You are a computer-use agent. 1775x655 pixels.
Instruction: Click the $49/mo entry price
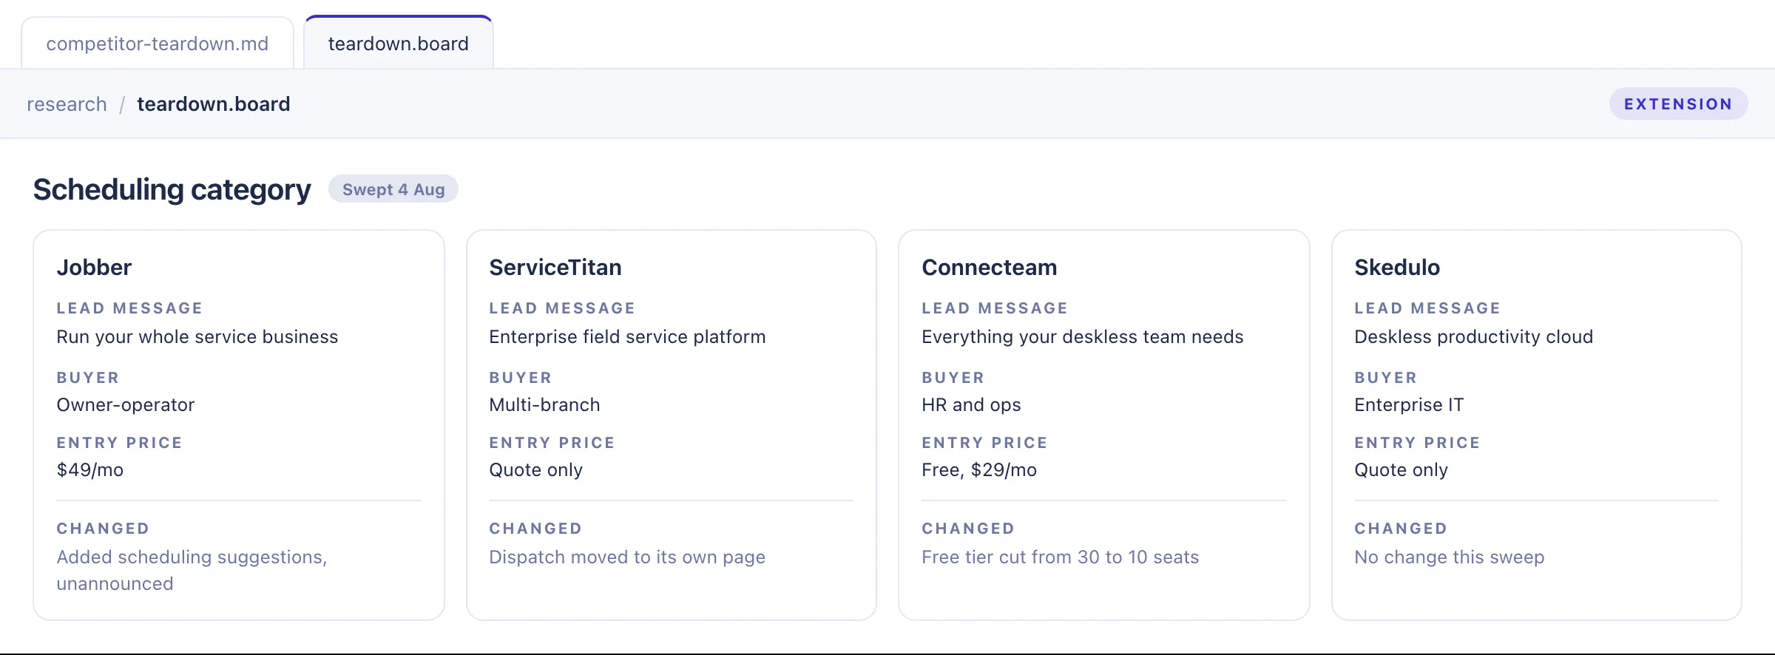(x=90, y=470)
